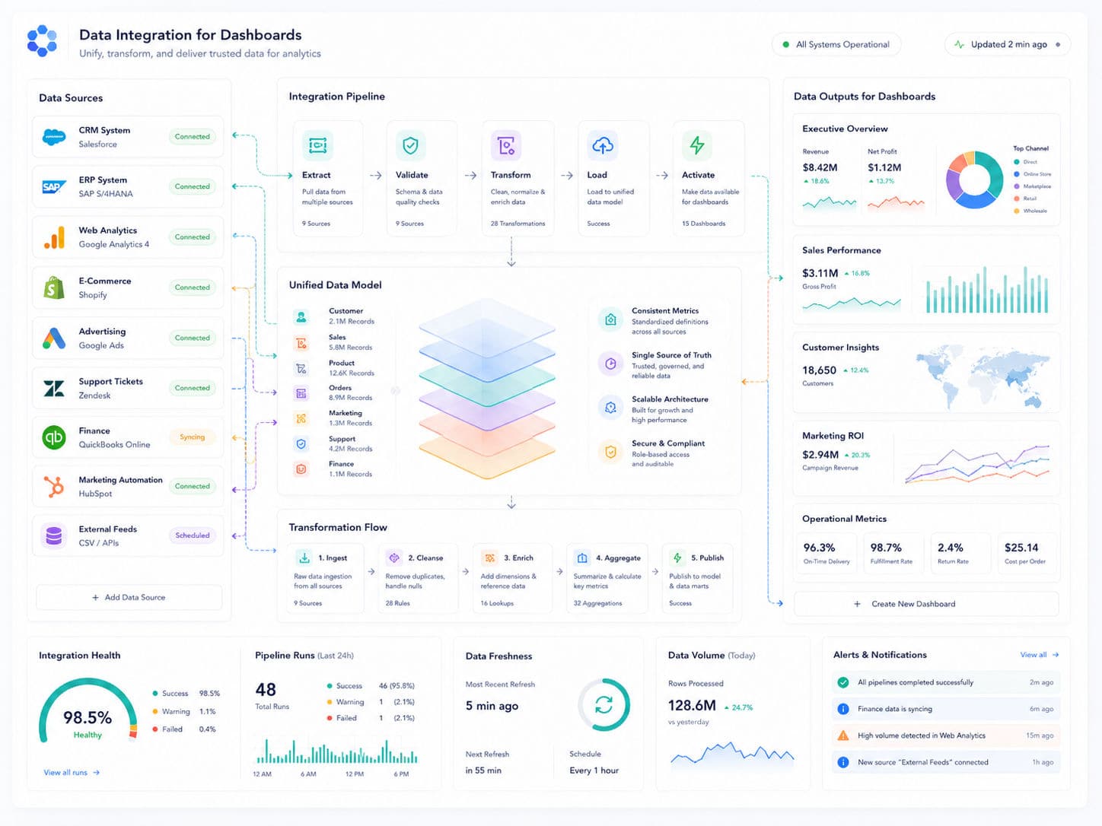This screenshot has width=1102, height=826.
Task: Click the Shopify E-Commerce icon
Action: 54,288
